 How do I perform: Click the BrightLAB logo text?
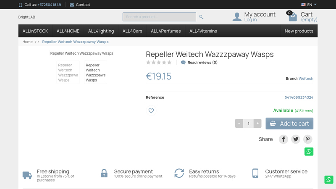click(26, 17)
